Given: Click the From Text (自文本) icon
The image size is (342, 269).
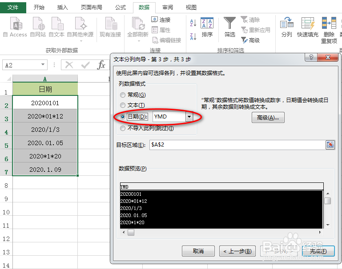Looking at the screenshot, I should (57, 27).
